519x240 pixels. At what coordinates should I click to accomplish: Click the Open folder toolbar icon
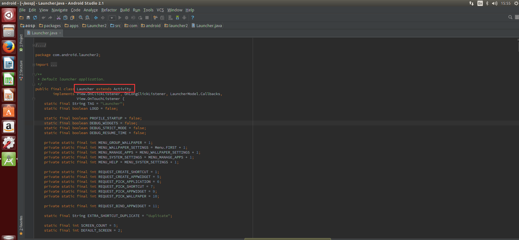(x=21, y=18)
